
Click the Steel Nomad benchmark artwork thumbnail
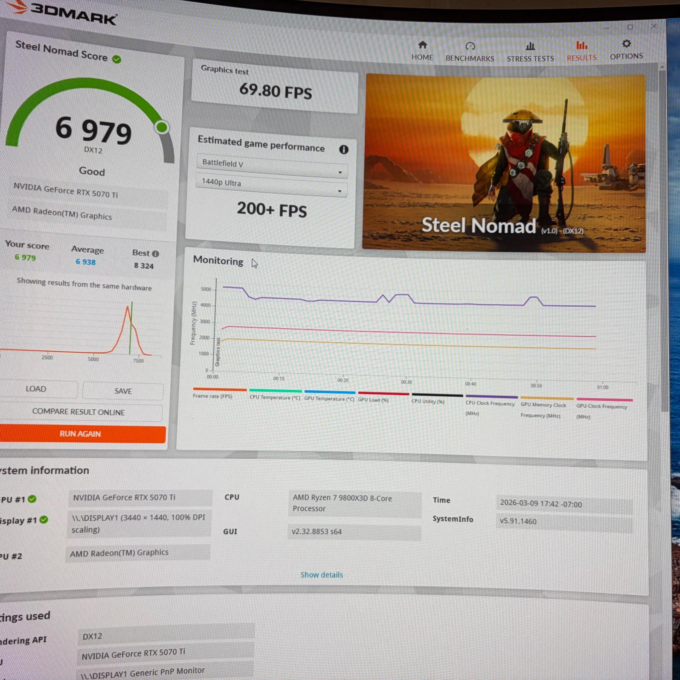[505, 163]
